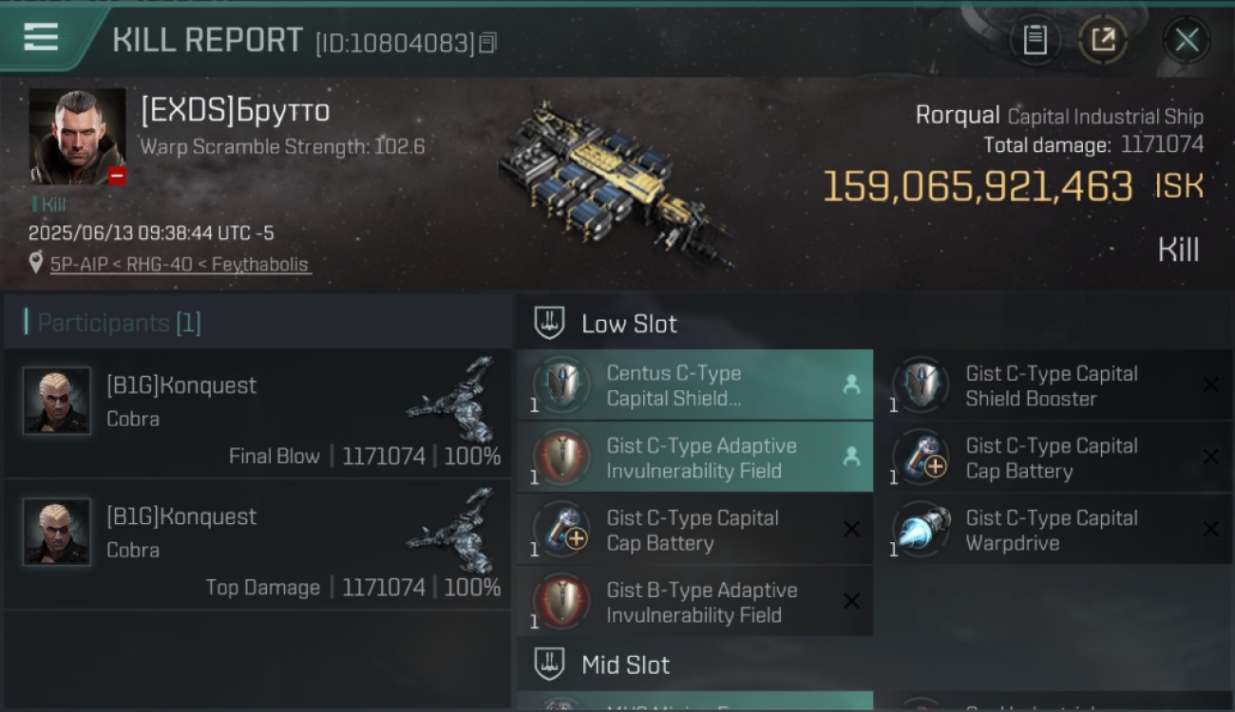Select the Participants tab
1235x712 pixels.
(119, 323)
